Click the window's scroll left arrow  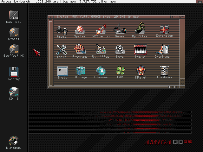tap(172, 87)
